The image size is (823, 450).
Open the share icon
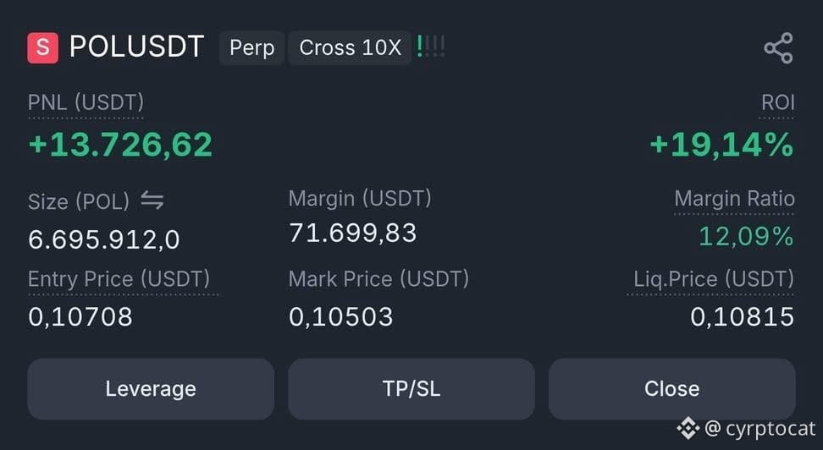[778, 48]
